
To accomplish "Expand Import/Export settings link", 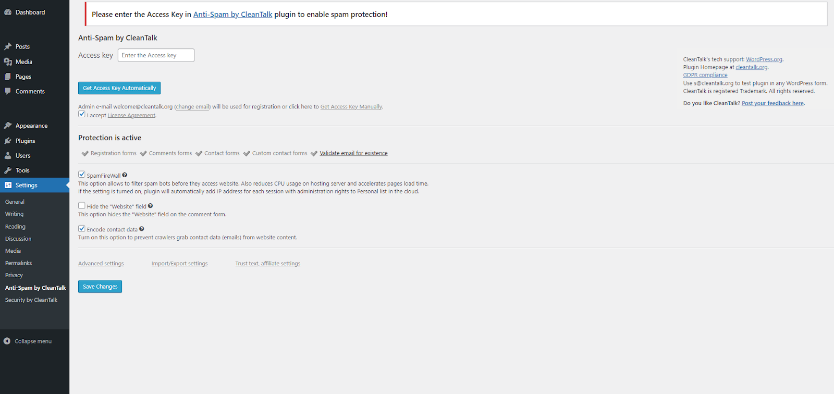I will pos(179,264).
